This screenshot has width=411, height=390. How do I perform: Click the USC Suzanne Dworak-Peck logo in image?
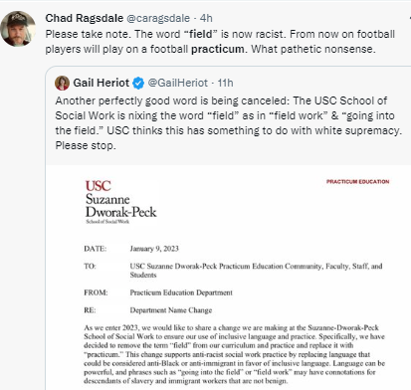click(x=120, y=202)
